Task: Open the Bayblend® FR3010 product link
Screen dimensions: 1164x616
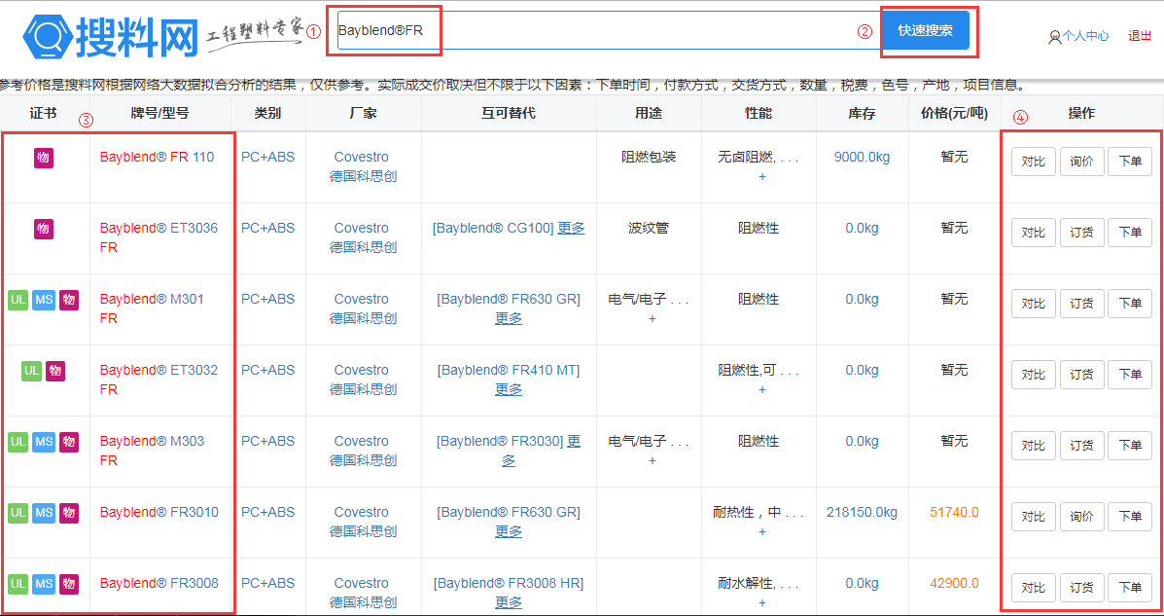Action: [x=159, y=513]
